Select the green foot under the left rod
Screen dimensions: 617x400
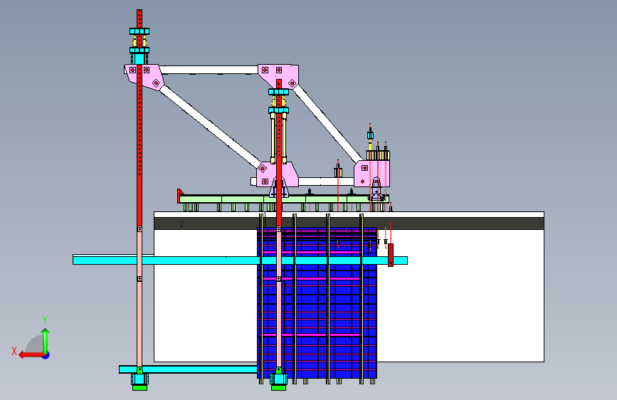(139, 388)
